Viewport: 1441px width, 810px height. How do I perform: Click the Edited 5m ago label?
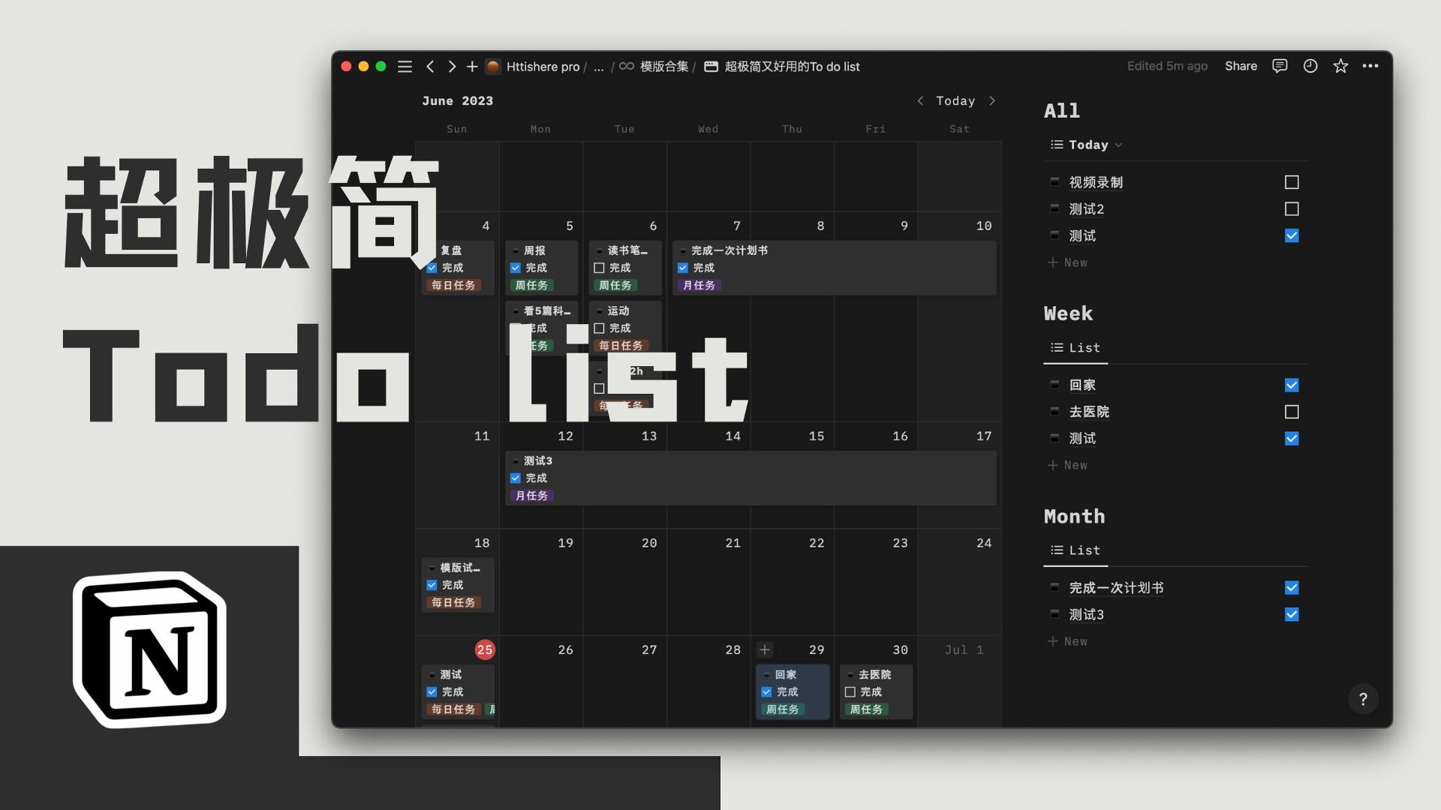[x=1167, y=66]
